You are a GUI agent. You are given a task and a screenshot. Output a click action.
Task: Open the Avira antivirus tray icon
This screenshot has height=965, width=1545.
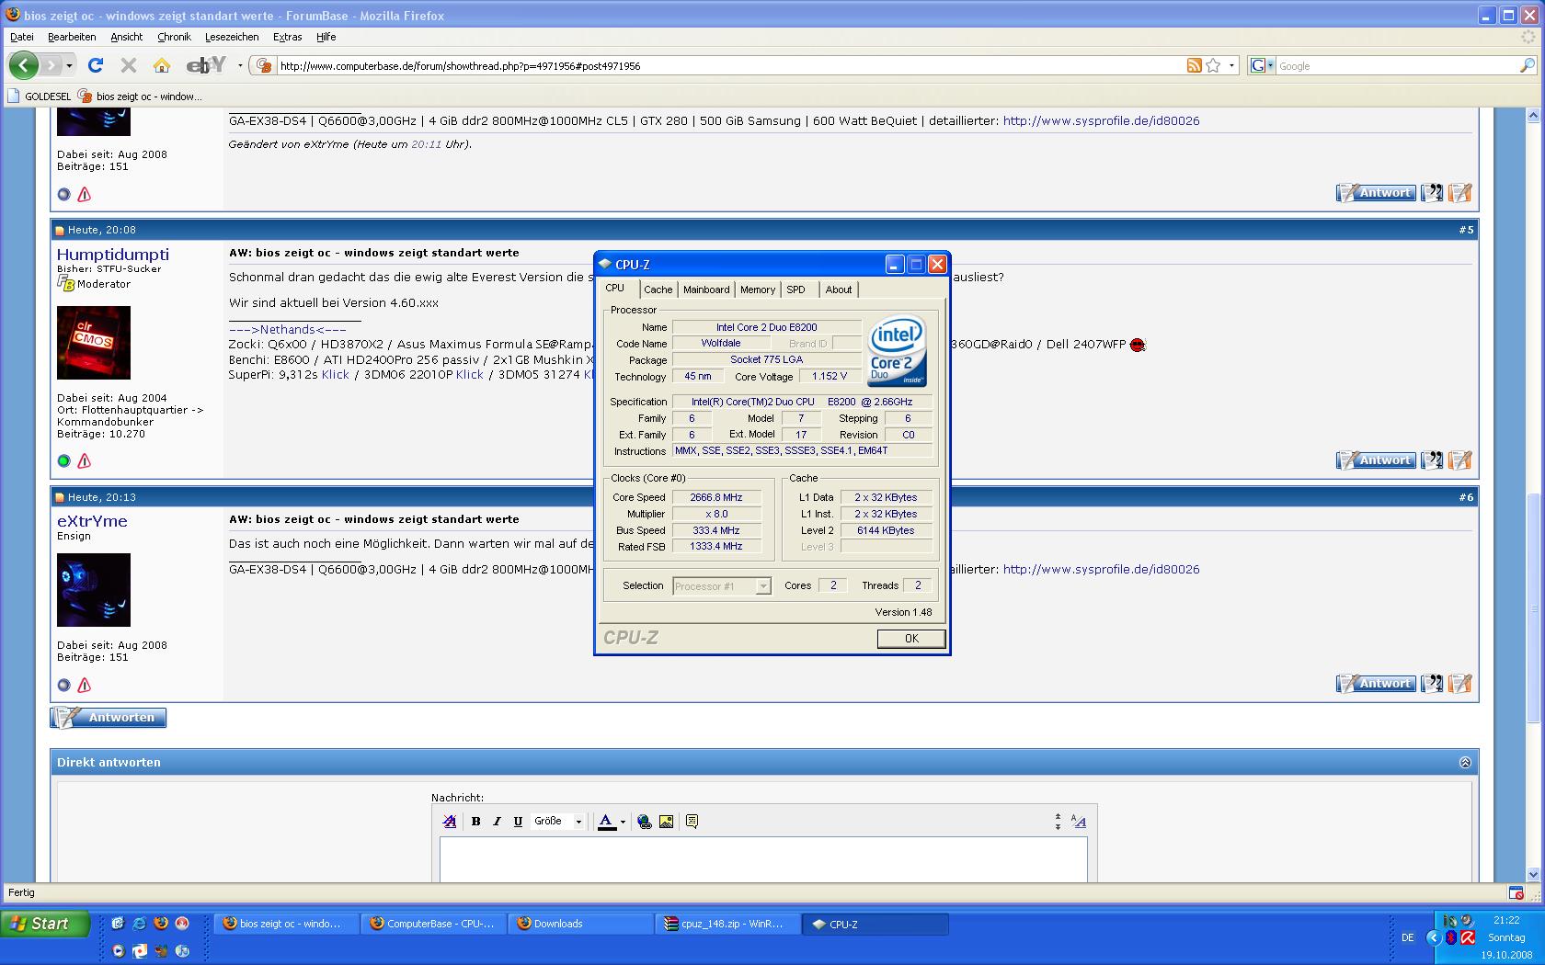pos(1468,937)
